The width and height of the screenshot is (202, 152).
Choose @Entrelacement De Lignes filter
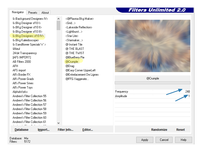[x=82, y=75]
